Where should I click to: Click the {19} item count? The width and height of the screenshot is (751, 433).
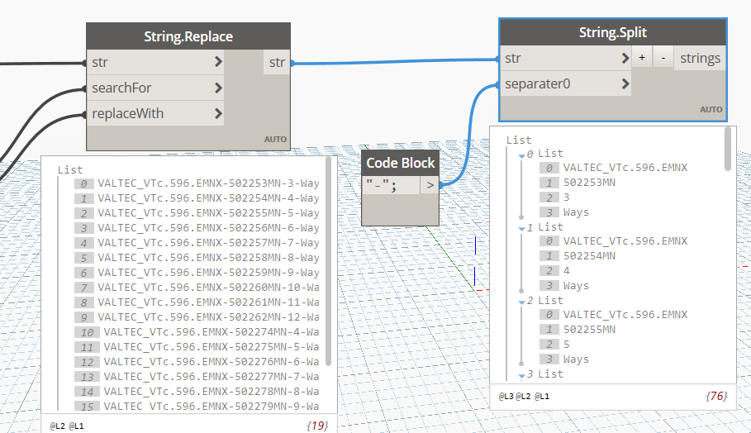(317, 426)
